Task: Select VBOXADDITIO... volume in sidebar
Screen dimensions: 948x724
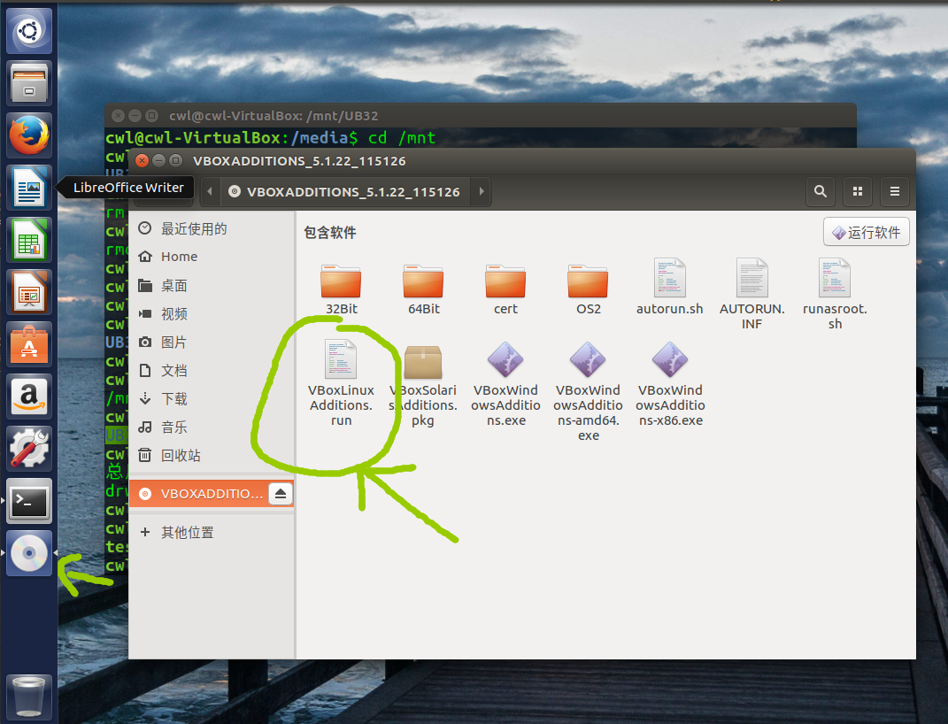Action: pyautogui.click(x=212, y=494)
